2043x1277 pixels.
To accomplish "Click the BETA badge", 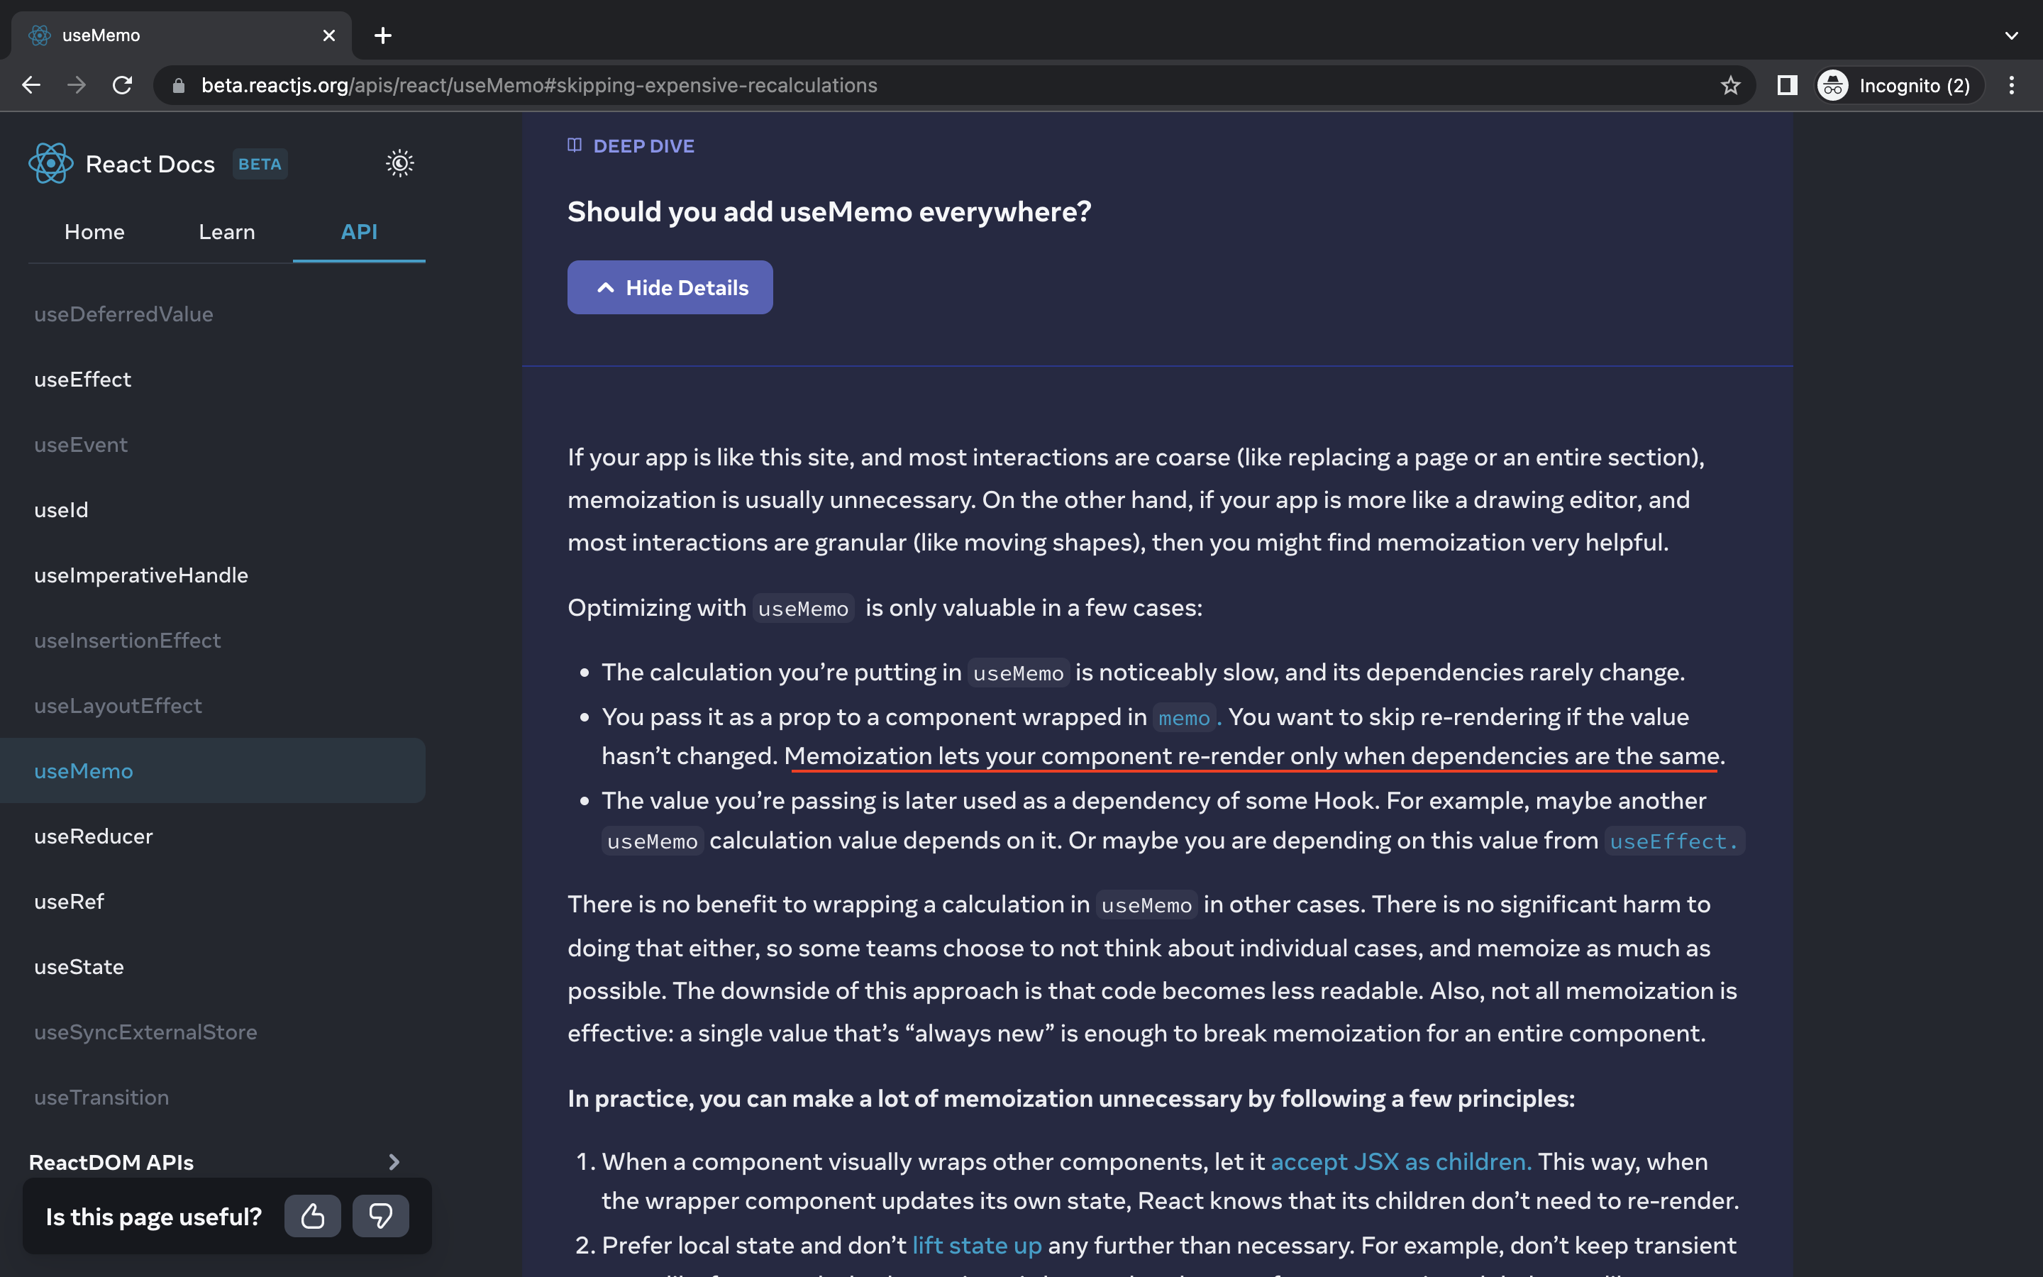I will click(x=260, y=164).
